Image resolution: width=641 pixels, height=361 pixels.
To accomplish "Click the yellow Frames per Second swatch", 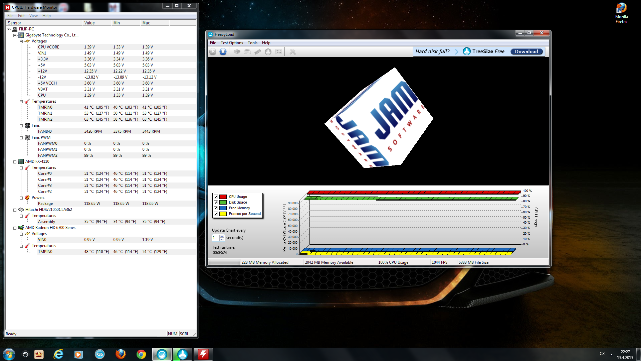I will click(223, 214).
